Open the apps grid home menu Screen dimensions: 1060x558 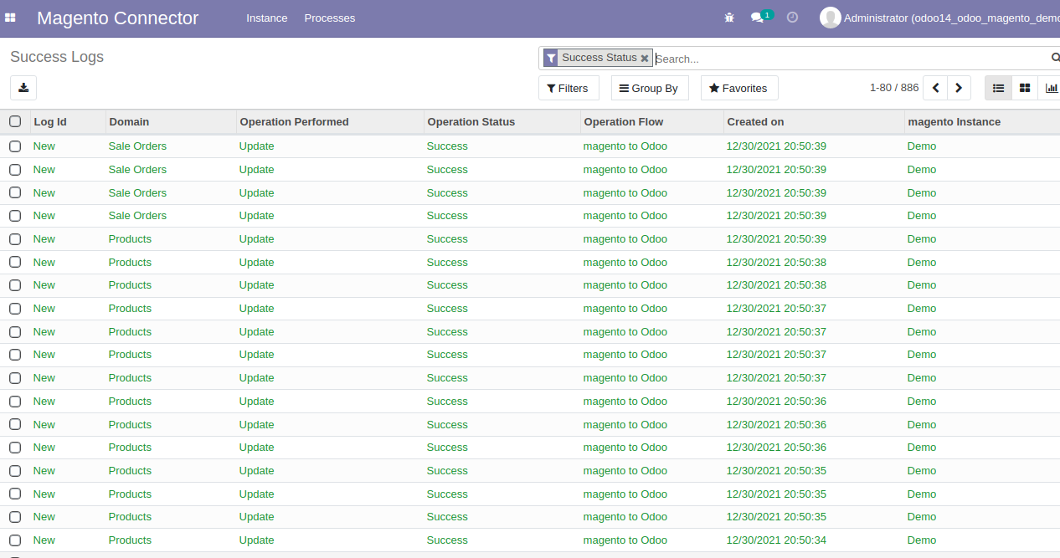point(11,18)
